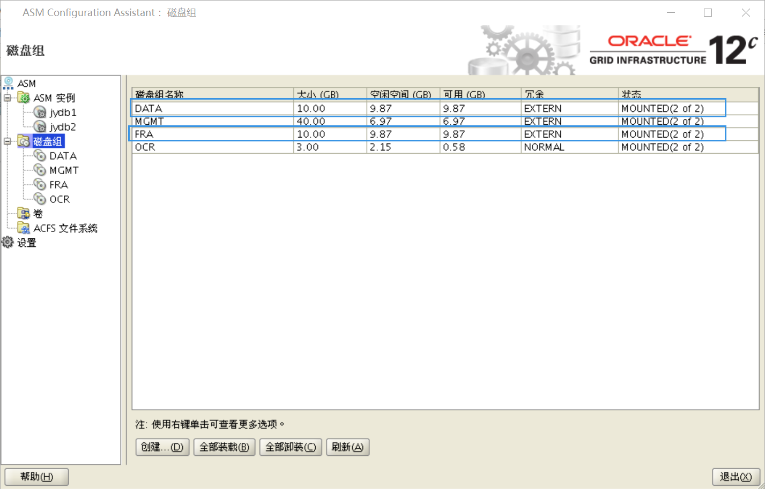This screenshot has width=765, height=489.
Task: Click the DATA disk group icon in tree
Action: (x=40, y=155)
